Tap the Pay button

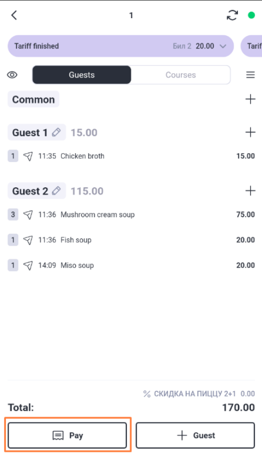[67, 435]
